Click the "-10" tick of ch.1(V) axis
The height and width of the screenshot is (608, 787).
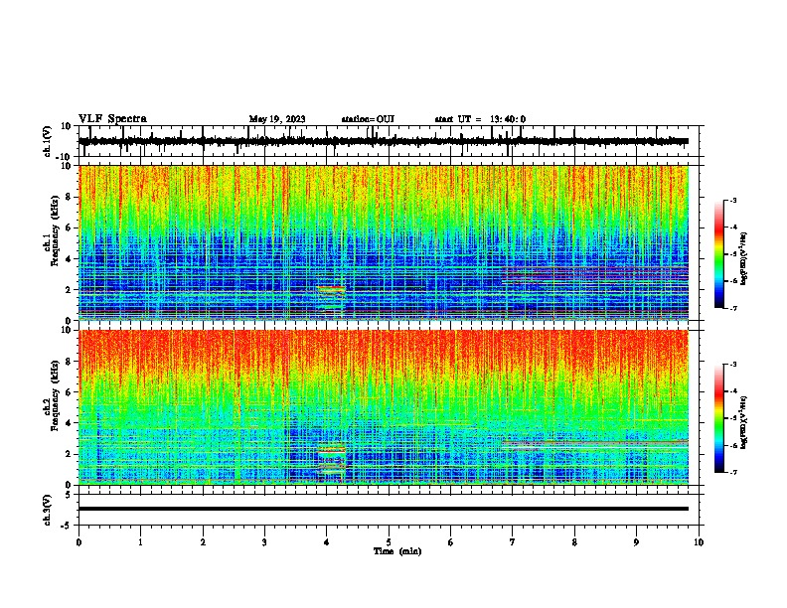(65, 157)
